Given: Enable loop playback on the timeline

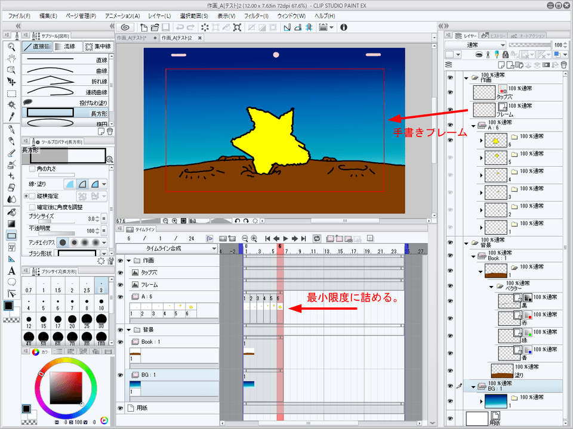Looking at the screenshot, I should point(316,238).
